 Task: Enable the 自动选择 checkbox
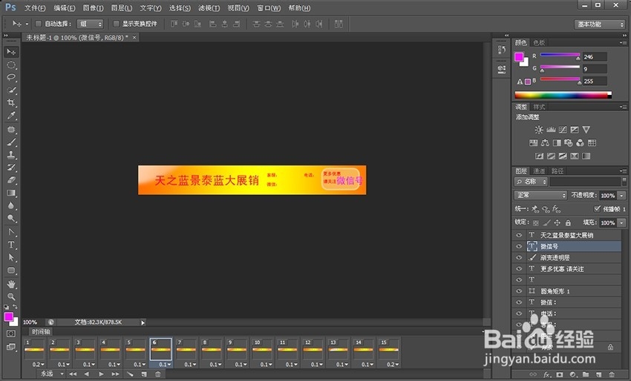point(39,24)
